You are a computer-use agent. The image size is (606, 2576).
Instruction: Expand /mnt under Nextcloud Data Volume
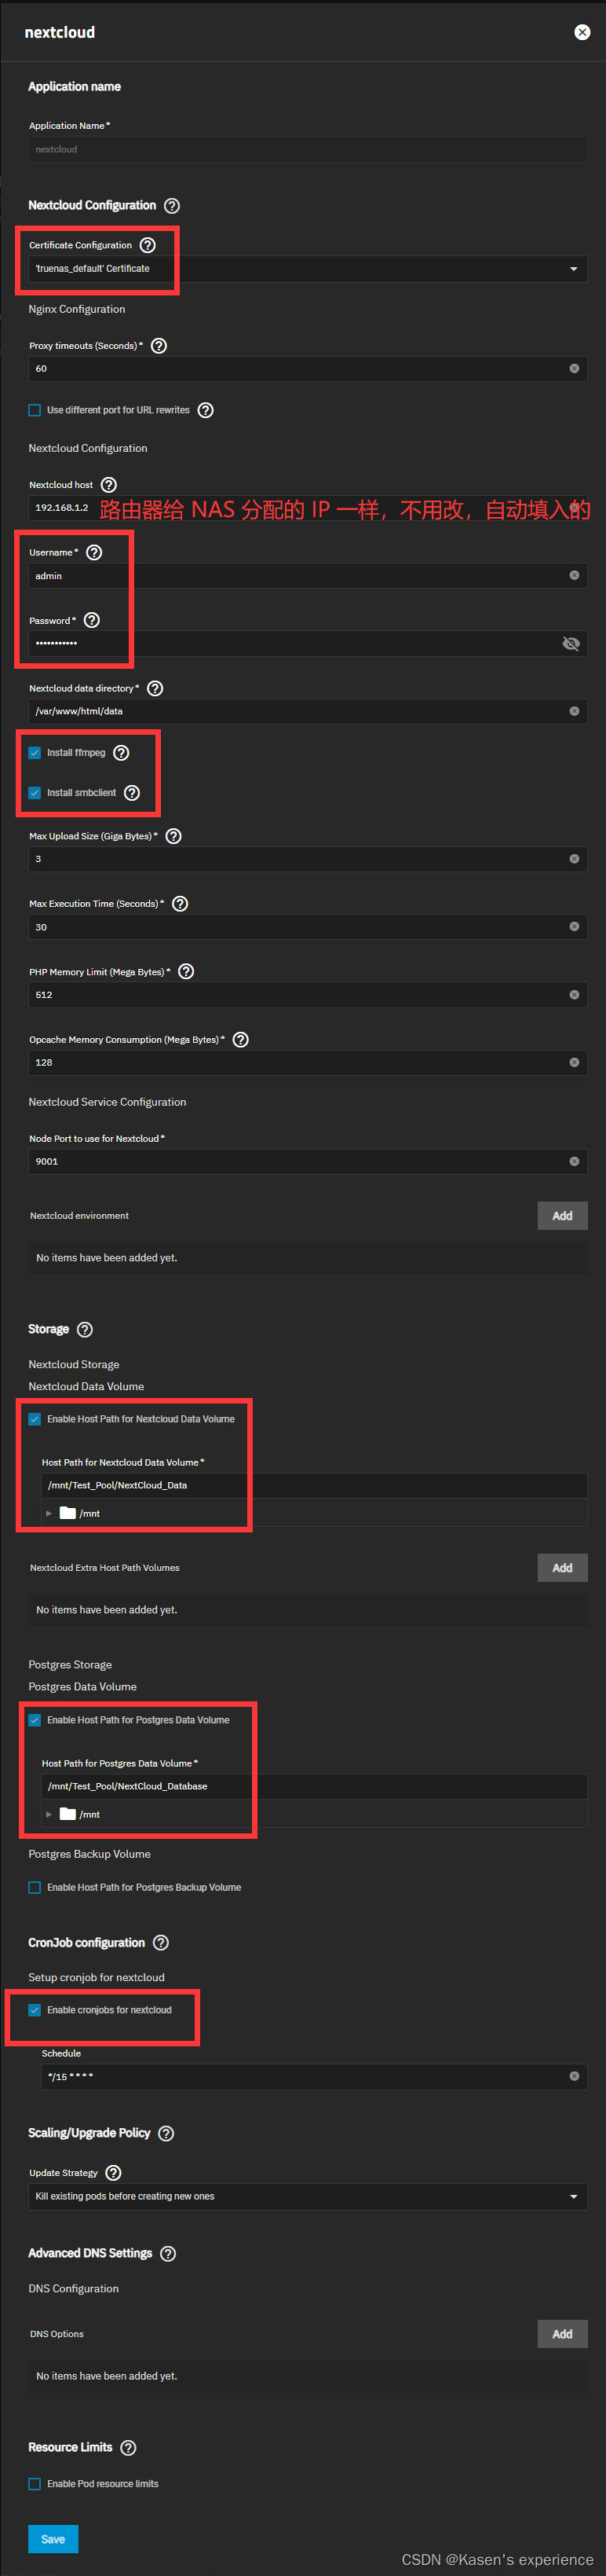(49, 1513)
